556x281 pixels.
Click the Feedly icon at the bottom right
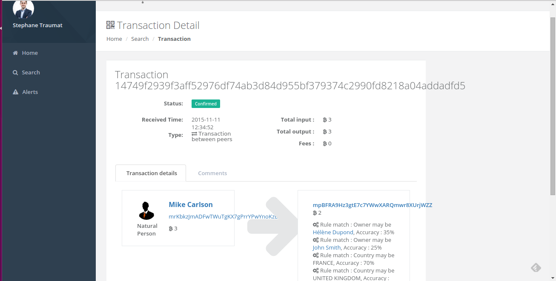pos(536,267)
